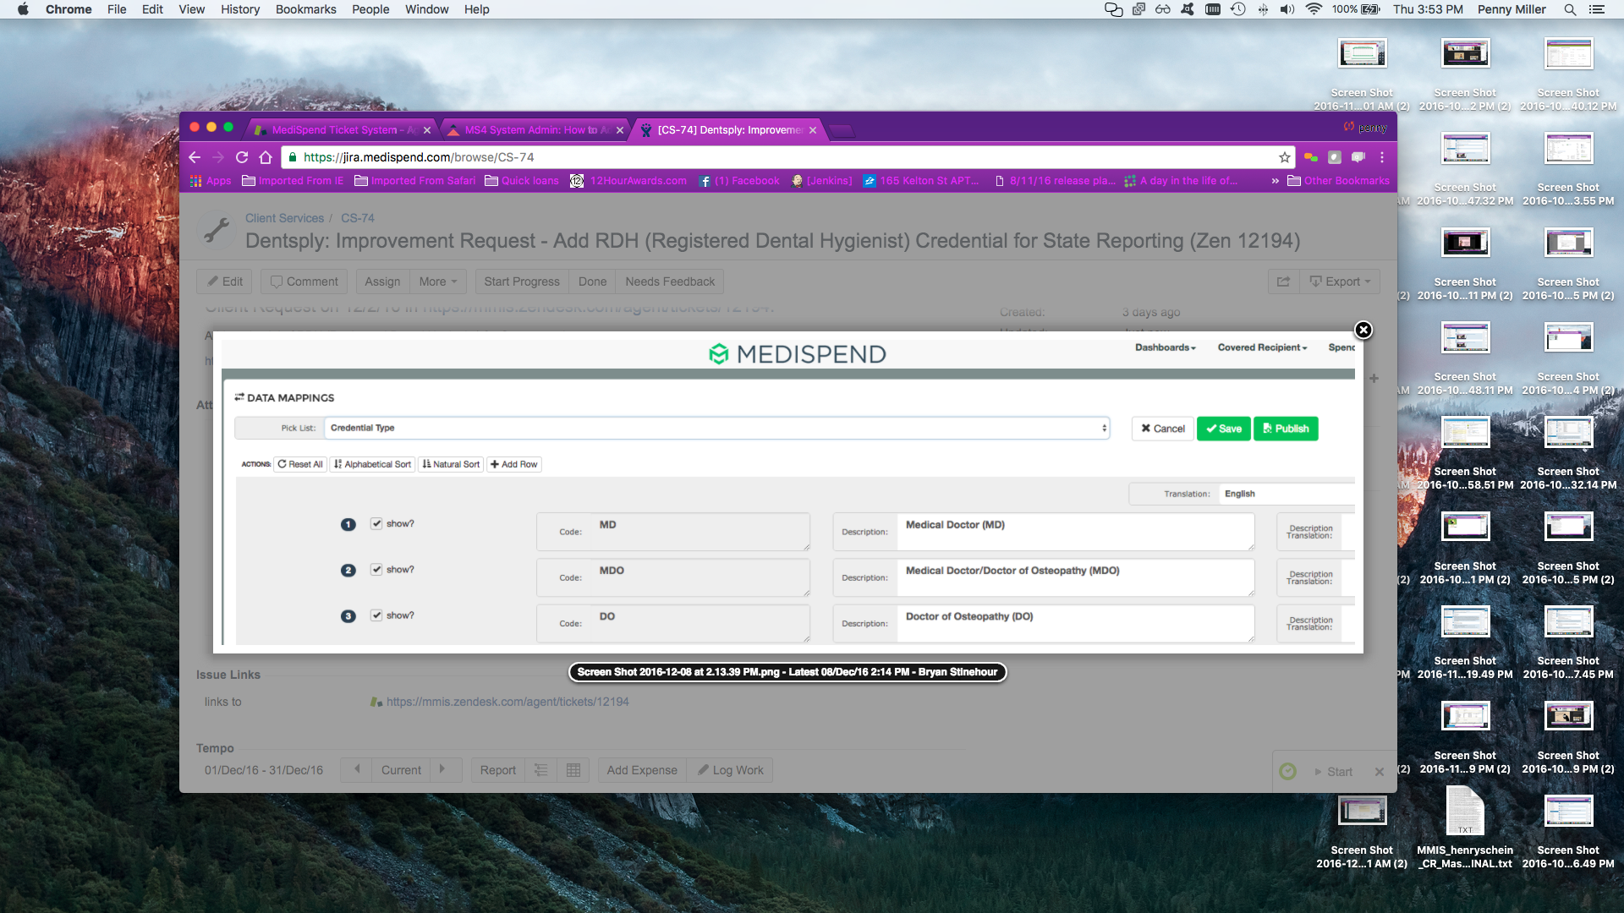The height and width of the screenshot is (913, 1624).
Task: Open Chrome three-dot menu icon
Action: click(1382, 157)
